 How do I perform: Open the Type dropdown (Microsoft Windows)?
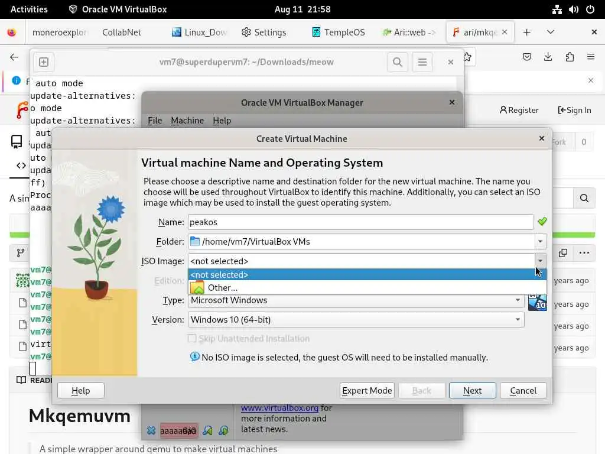click(356, 300)
